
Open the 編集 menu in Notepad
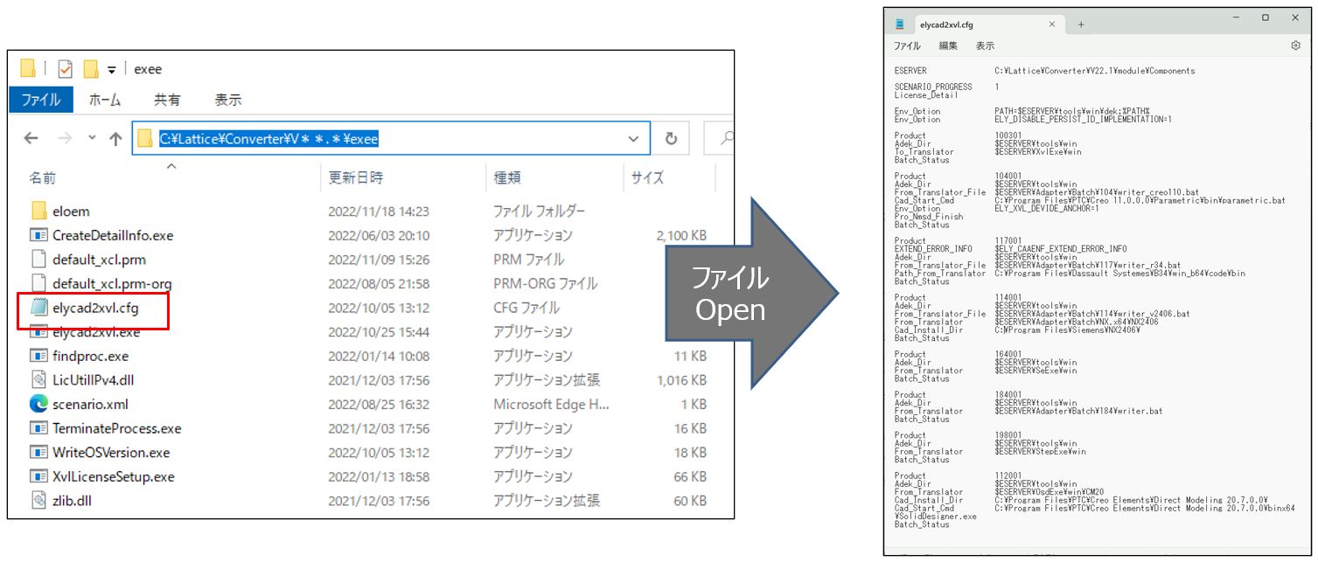point(948,45)
